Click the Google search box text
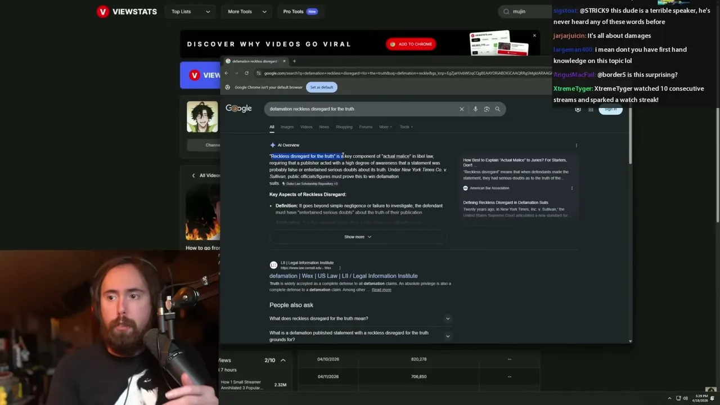Screen dimensions: 720x405 click(312, 109)
